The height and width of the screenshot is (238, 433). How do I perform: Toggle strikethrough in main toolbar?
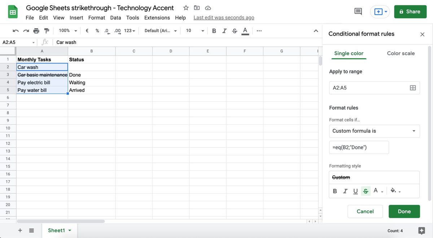(235, 31)
